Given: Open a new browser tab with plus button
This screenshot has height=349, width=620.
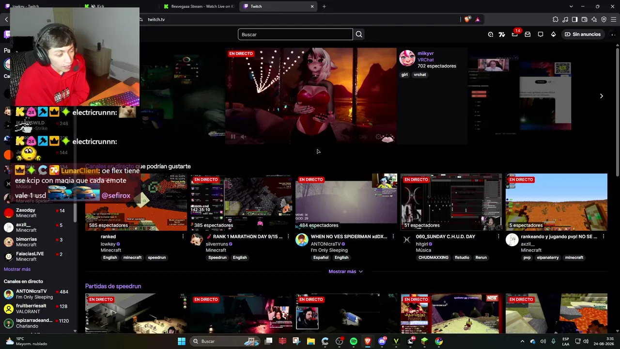Looking at the screenshot, I should coord(324,6).
